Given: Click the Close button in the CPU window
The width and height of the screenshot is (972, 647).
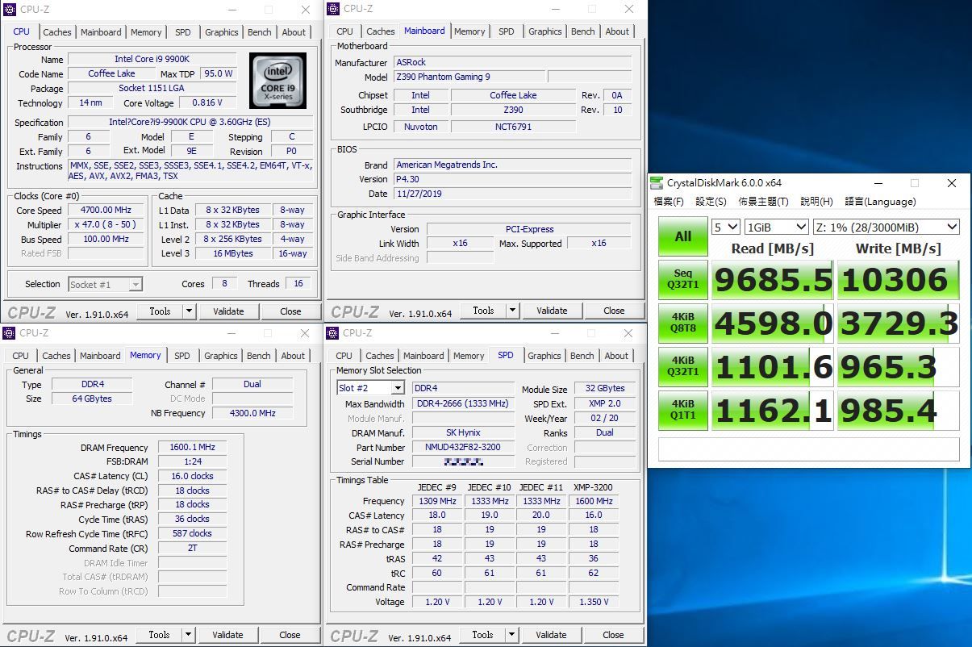Looking at the screenshot, I should pyautogui.click(x=290, y=311).
